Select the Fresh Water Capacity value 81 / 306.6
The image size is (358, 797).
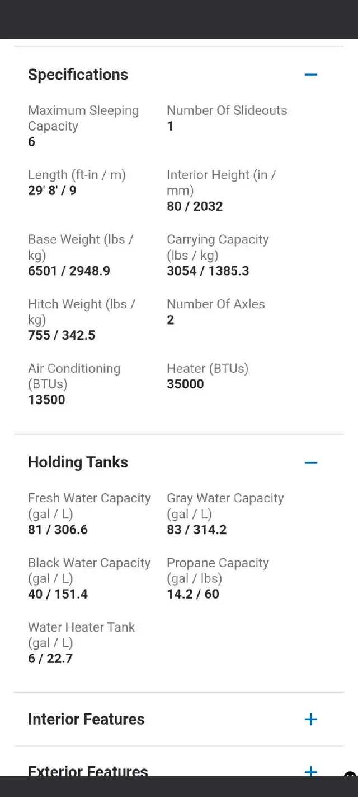point(58,530)
